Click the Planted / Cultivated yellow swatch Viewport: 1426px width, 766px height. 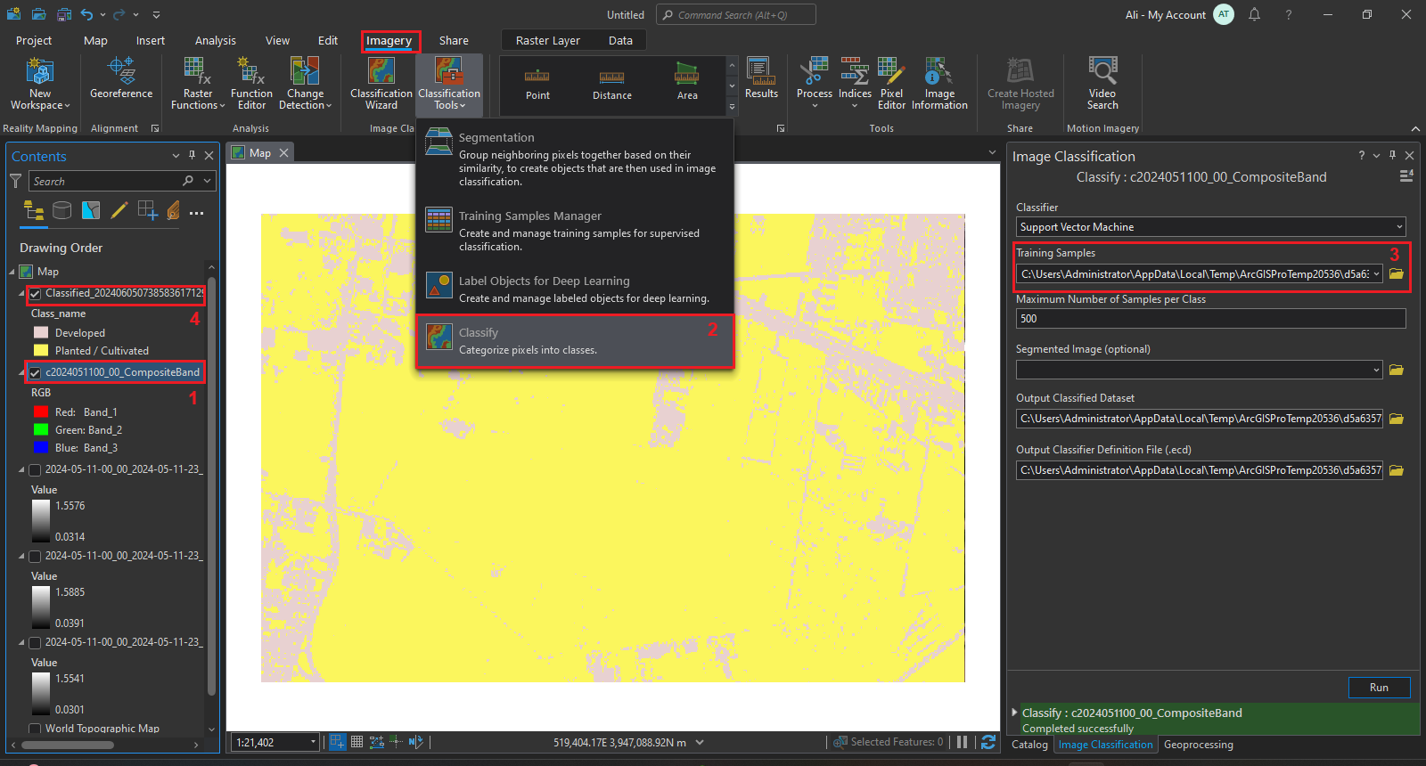(x=41, y=351)
